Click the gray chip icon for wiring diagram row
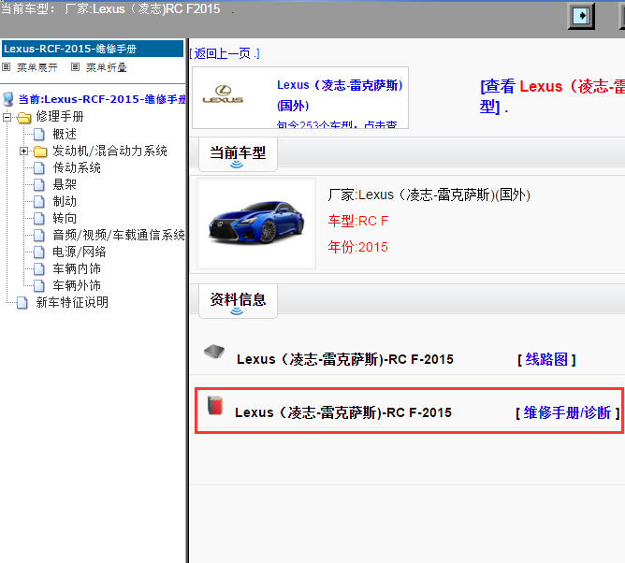Image resolution: width=625 pixels, height=563 pixels. coord(214,352)
